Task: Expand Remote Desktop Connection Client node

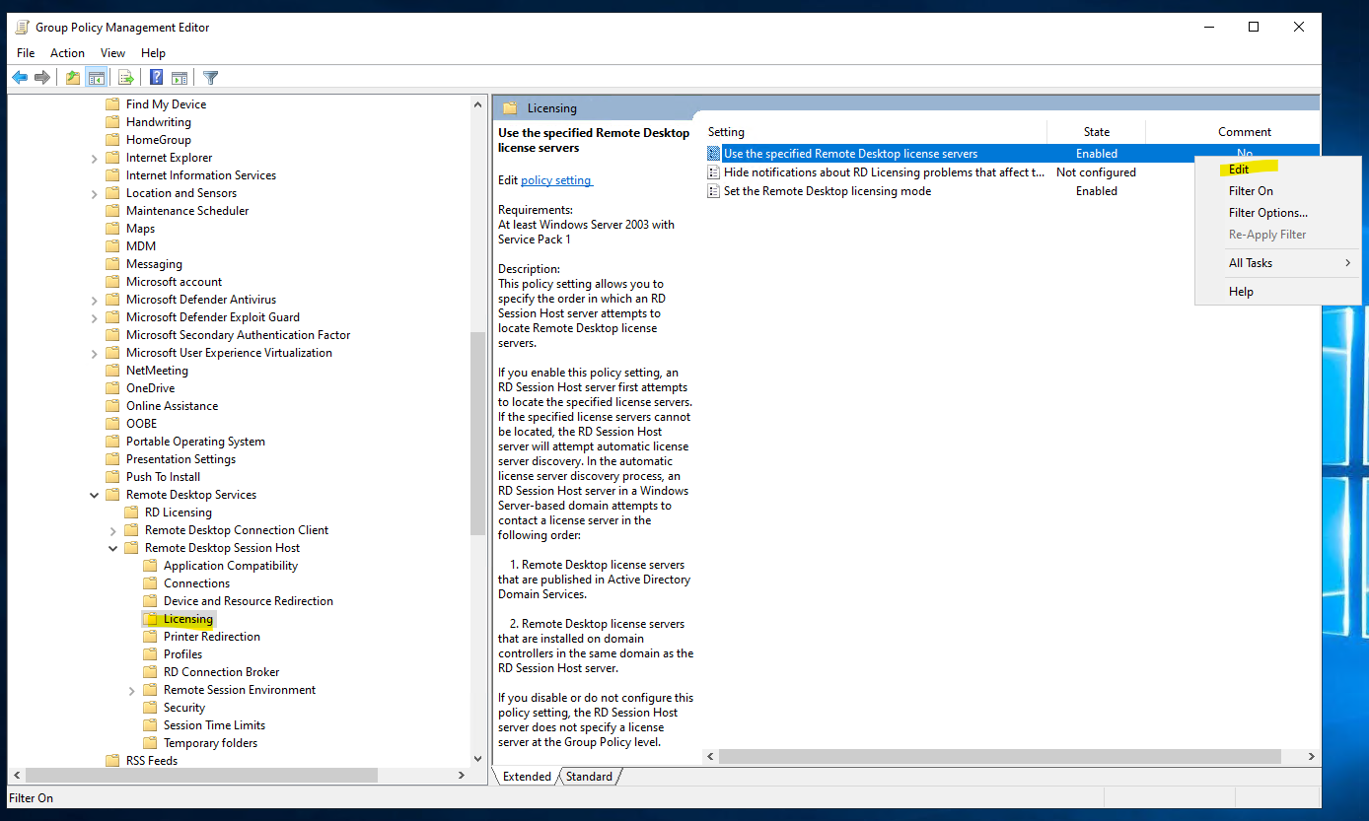Action: click(x=113, y=530)
